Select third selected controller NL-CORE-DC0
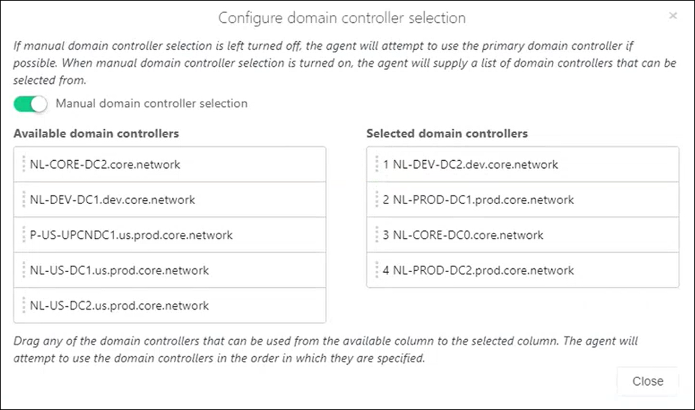 coord(522,235)
